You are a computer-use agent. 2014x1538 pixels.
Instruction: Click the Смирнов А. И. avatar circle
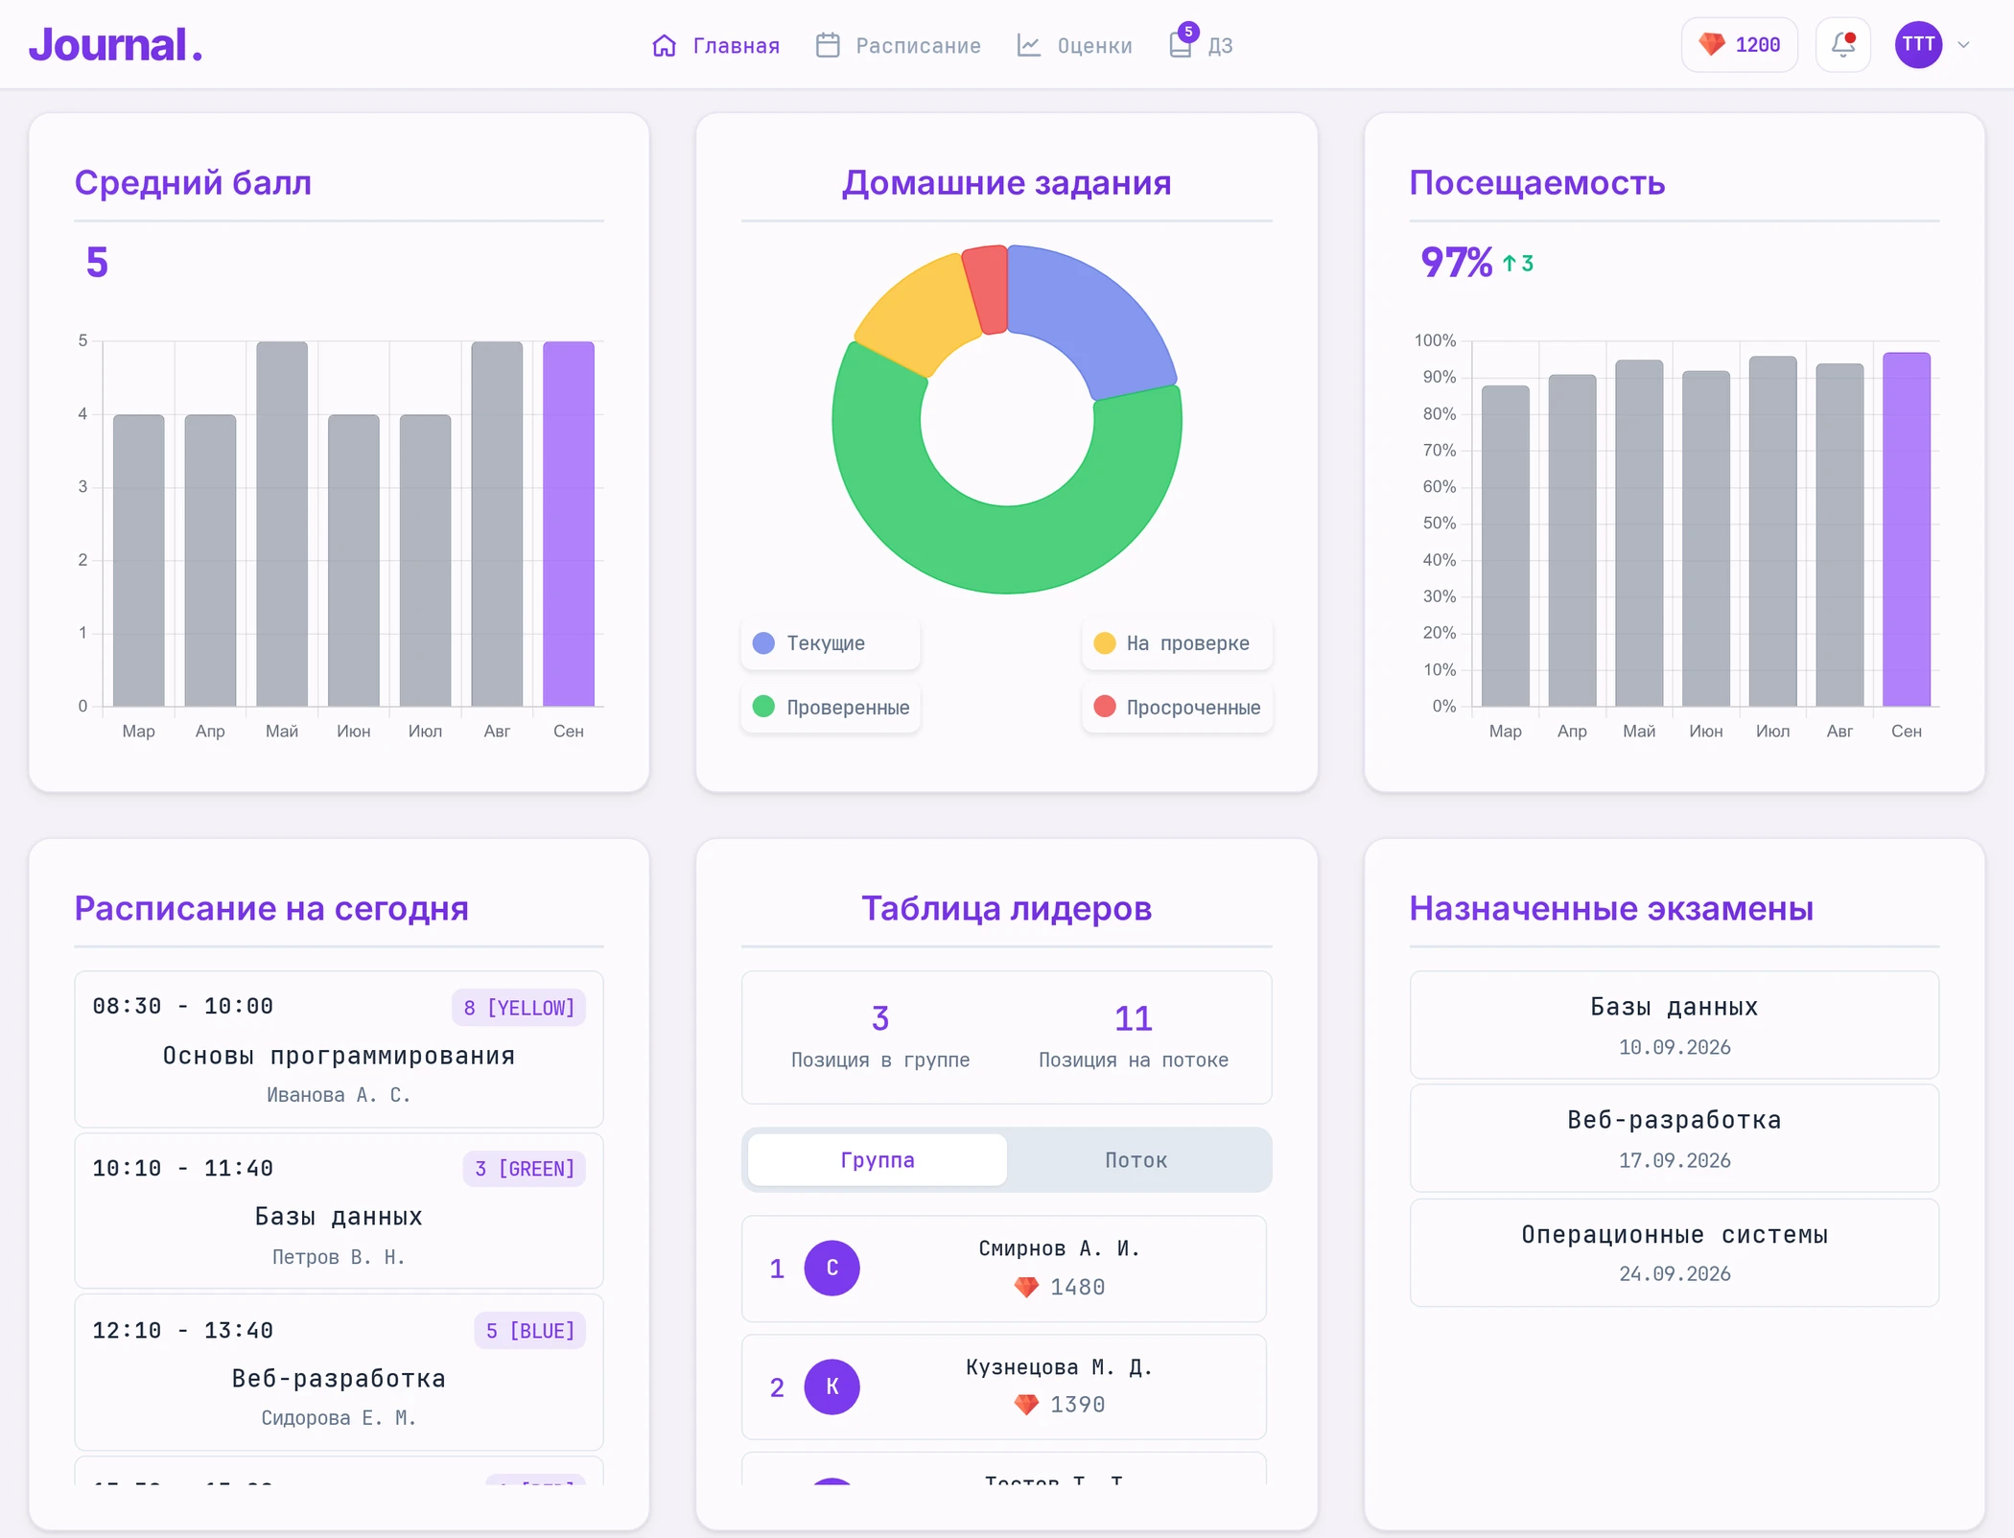831,1268
